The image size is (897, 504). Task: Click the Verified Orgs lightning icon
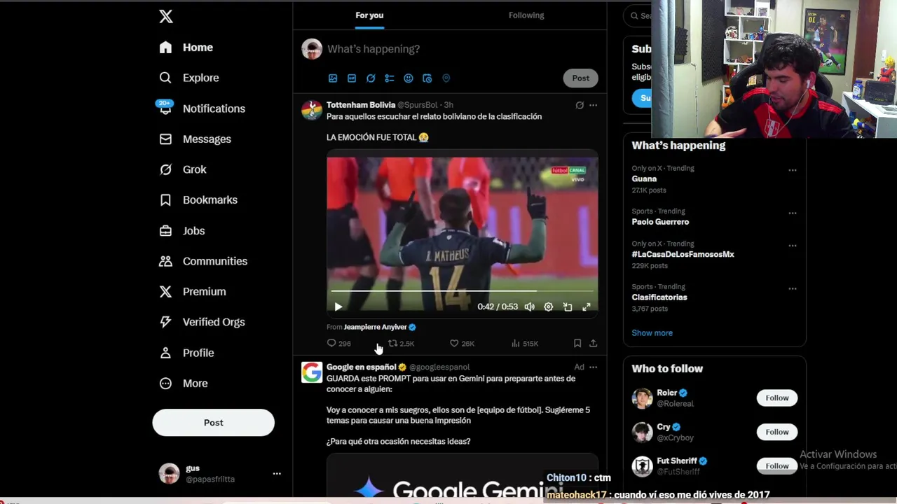click(x=165, y=322)
